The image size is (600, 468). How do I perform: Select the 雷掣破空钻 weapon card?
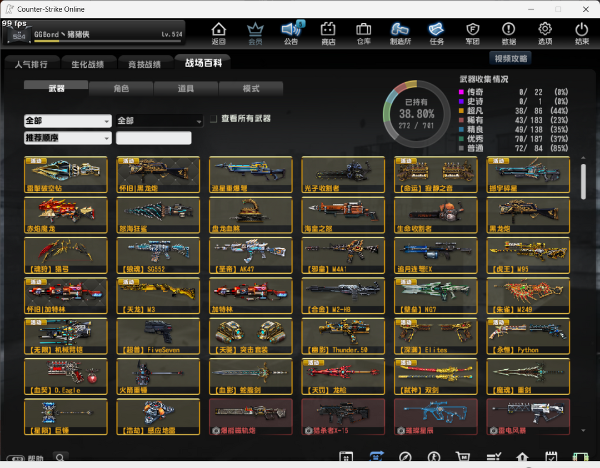coord(66,174)
